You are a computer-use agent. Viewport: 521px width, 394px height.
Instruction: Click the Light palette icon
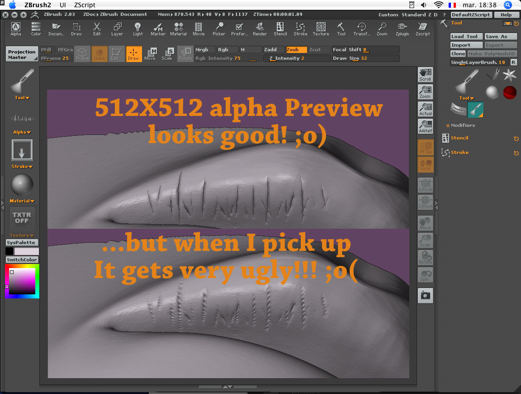(137, 29)
